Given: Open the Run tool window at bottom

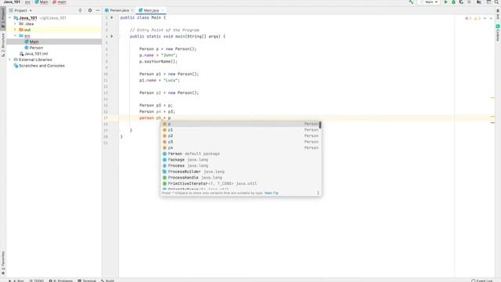Looking at the screenshot, I should (16, 280).
